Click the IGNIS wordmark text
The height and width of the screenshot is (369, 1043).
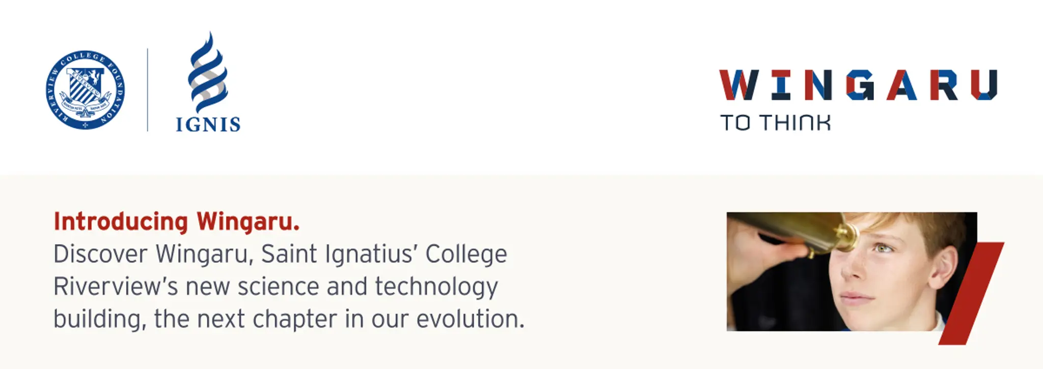(x=208, y=124)
